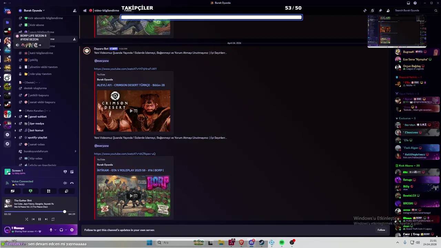Expand threads arrow beside genel-sohbet
Viewport: 441px width, 248px height.
[15, 117]
